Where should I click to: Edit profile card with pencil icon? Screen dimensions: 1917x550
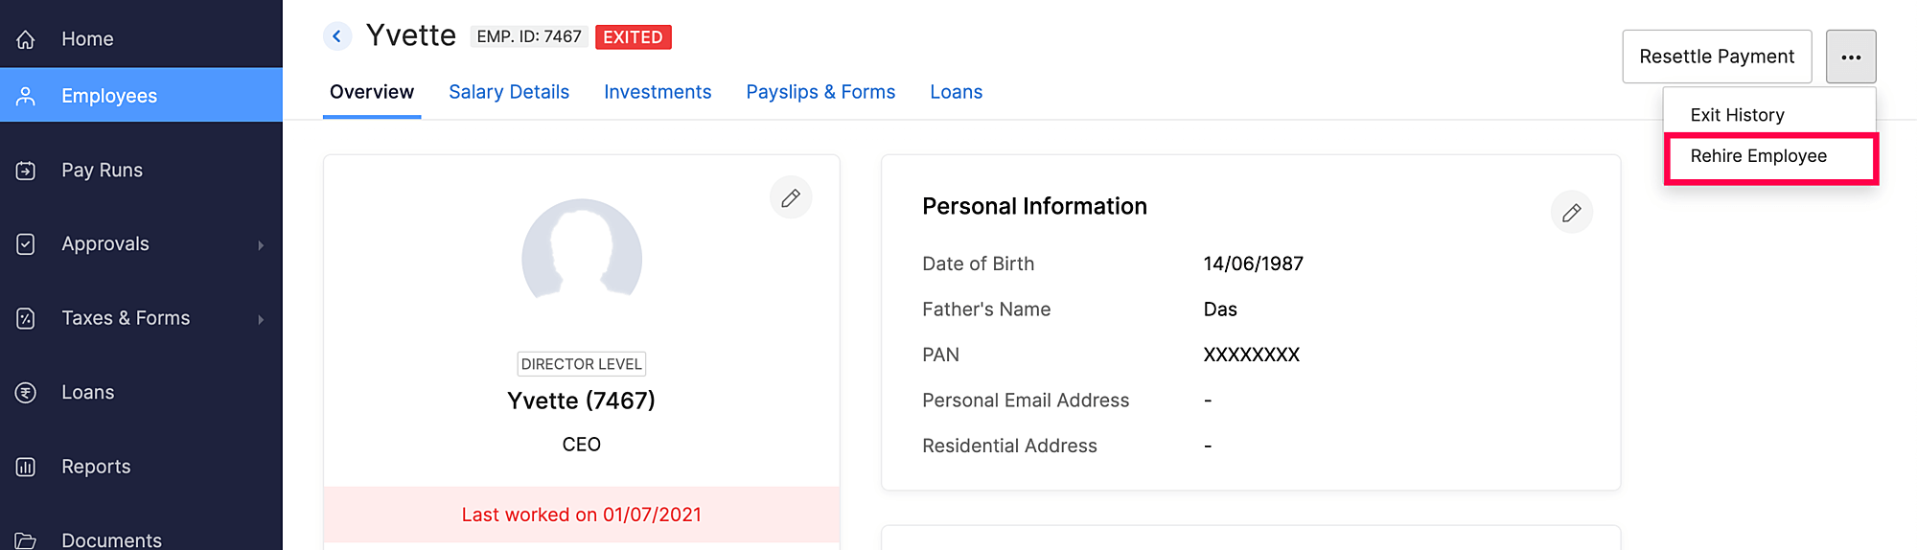(x=791, y=198)
